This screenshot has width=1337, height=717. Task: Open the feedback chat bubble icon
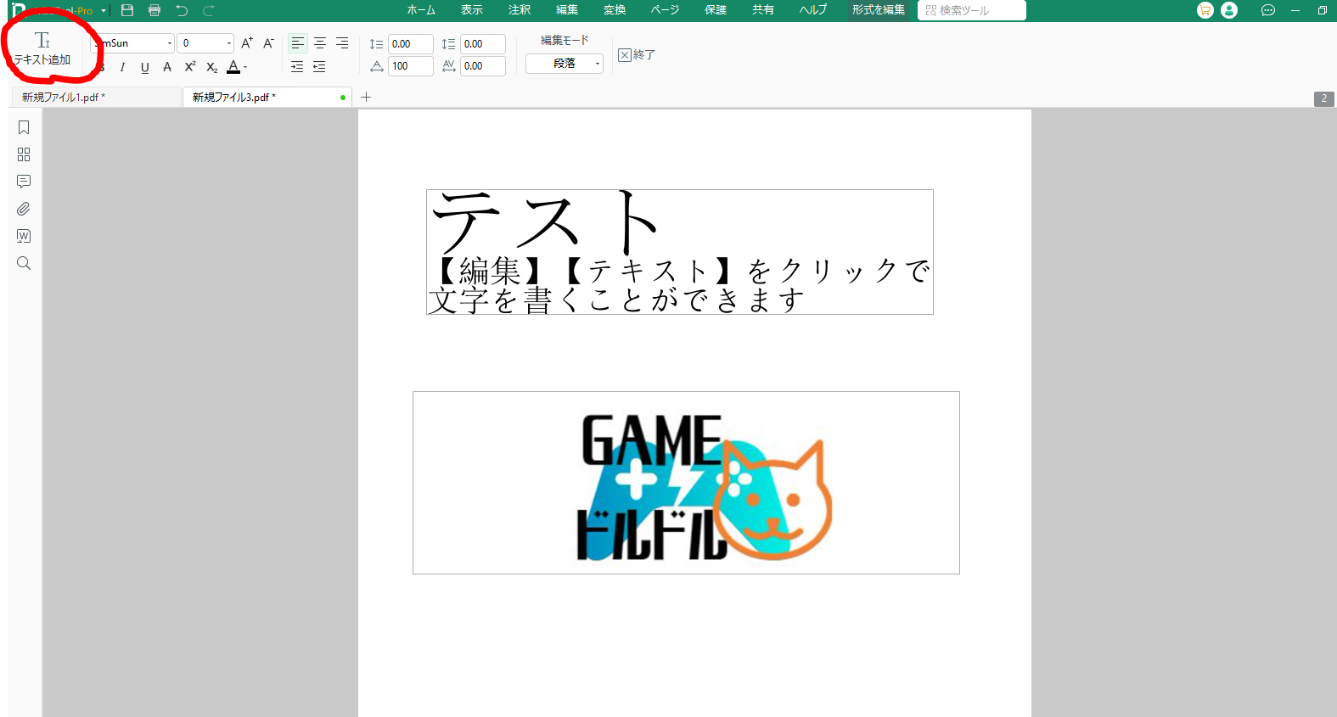click(1268, 10)
